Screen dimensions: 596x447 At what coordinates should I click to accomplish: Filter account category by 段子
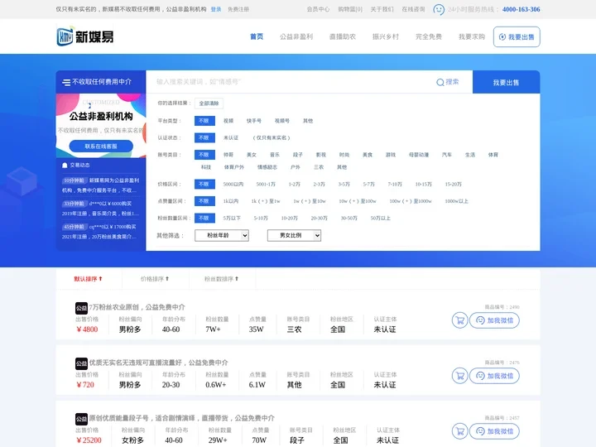298,155
